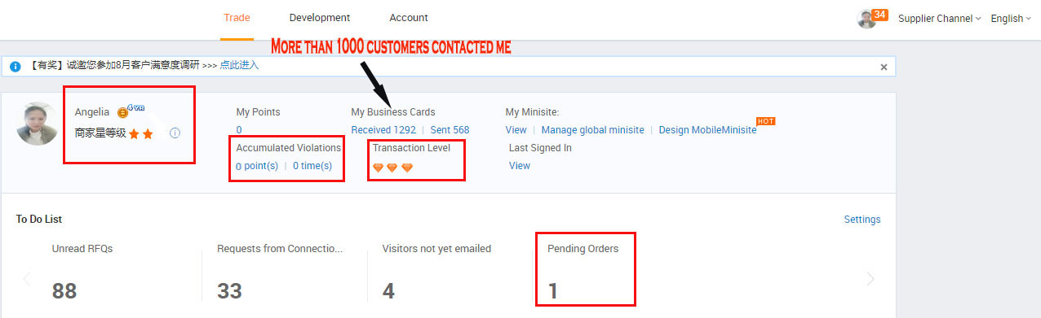Click the blue info icon in survey banner
The height and width of the screenshot is (318, 1041).
click(16, 67)
